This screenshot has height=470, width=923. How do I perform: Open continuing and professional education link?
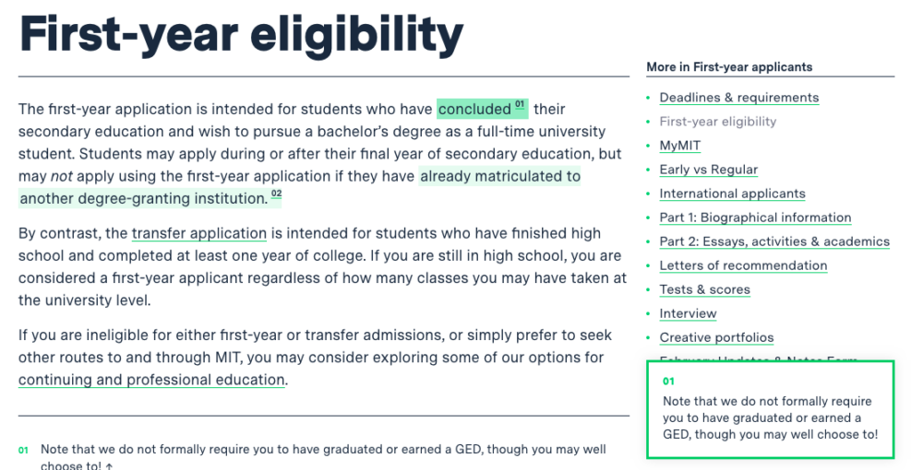(x=152, y=380)
